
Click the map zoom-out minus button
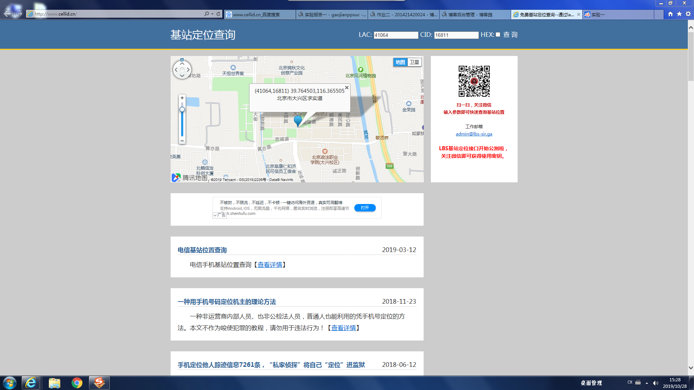click(182, 141)
